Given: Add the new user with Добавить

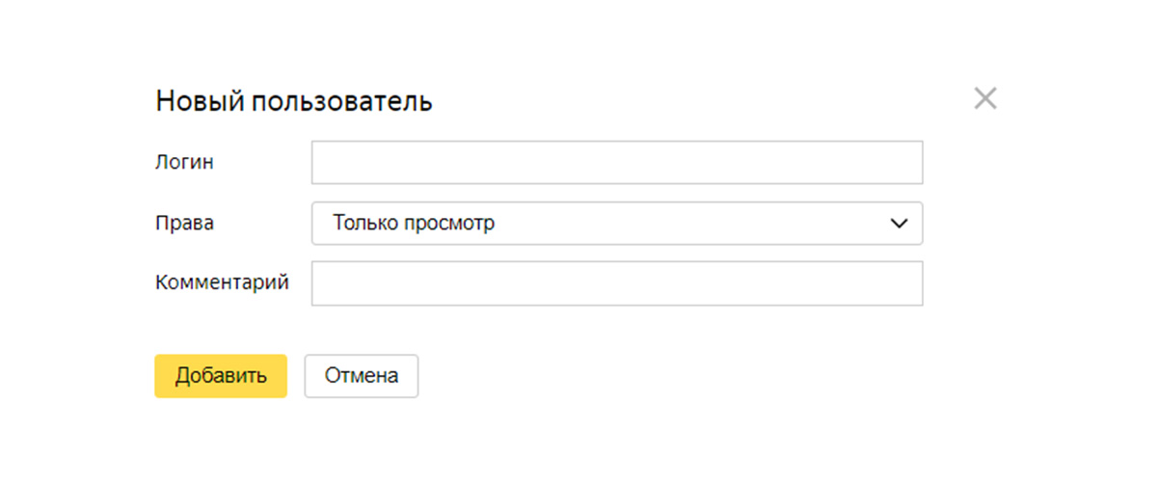Looking at the screenshot, I should point(221,376).
